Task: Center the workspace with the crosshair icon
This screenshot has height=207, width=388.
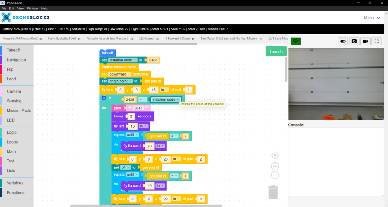Action: click(275, 156)
